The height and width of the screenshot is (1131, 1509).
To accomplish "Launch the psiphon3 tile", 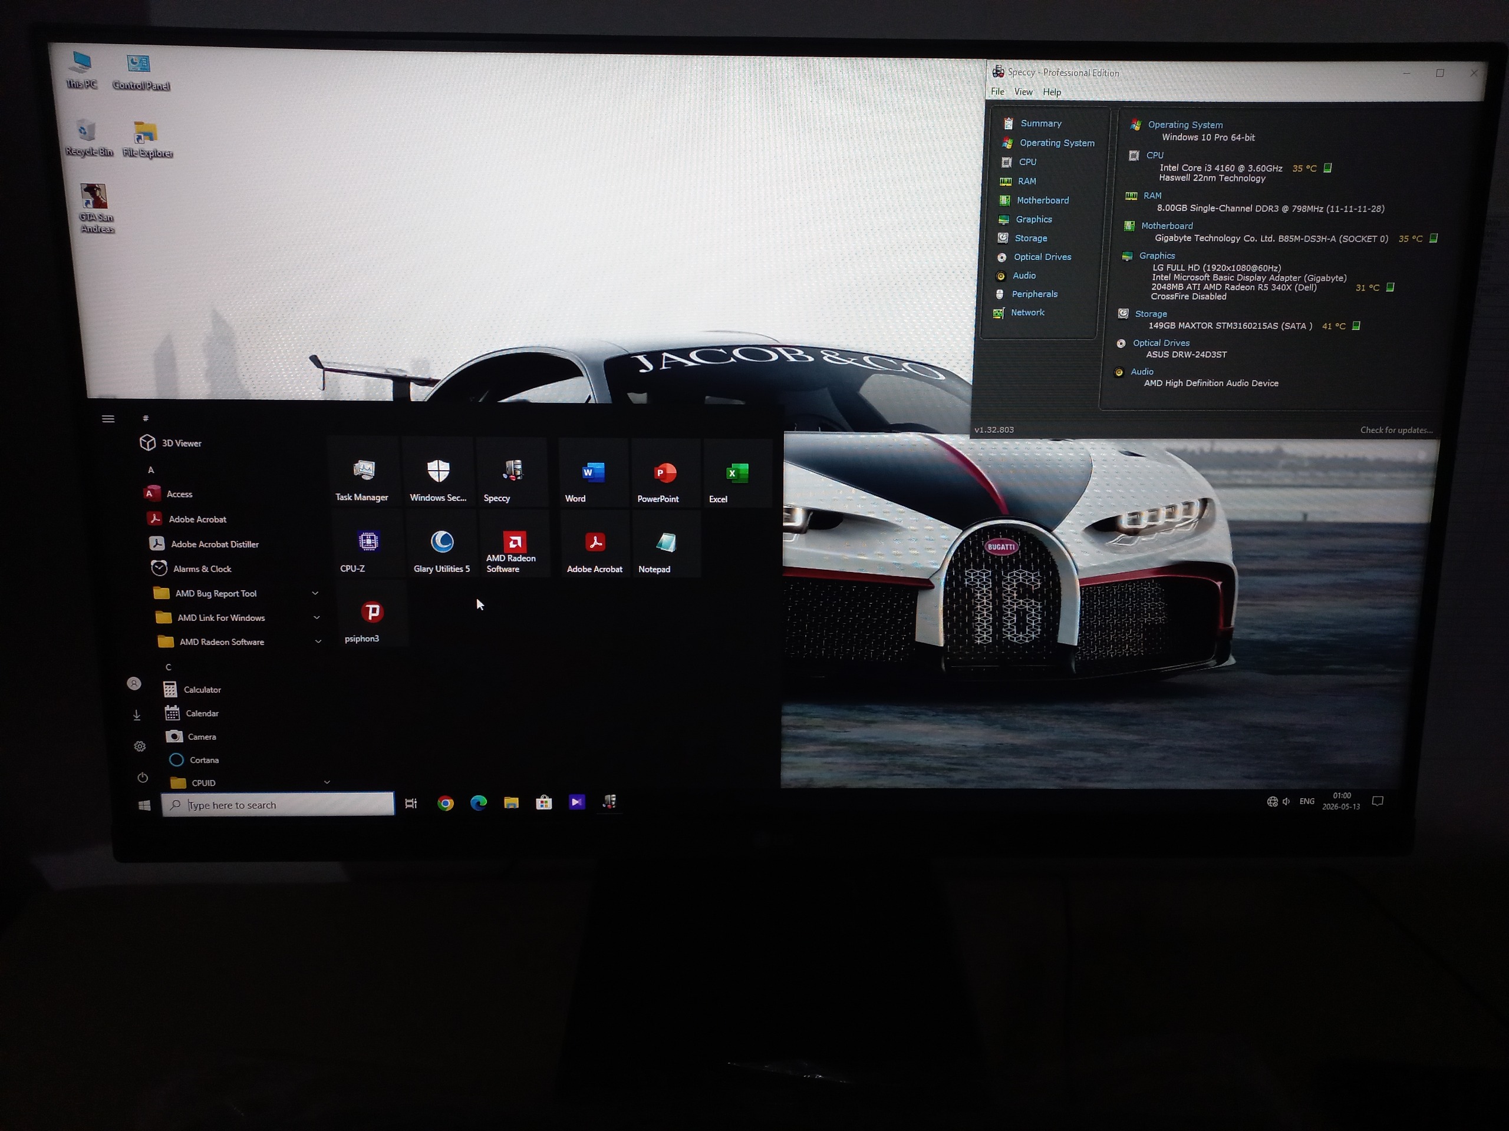I will (x=372, y=614).
